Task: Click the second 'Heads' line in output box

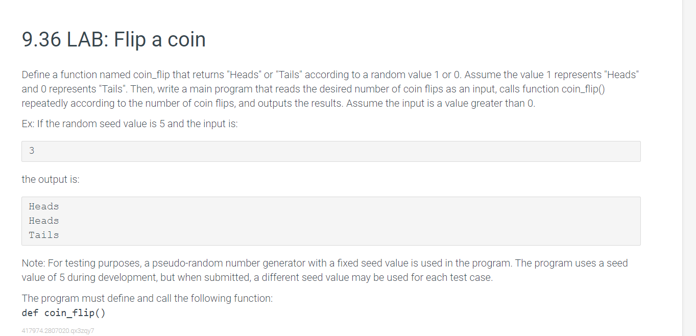Action: click(44, 221)
